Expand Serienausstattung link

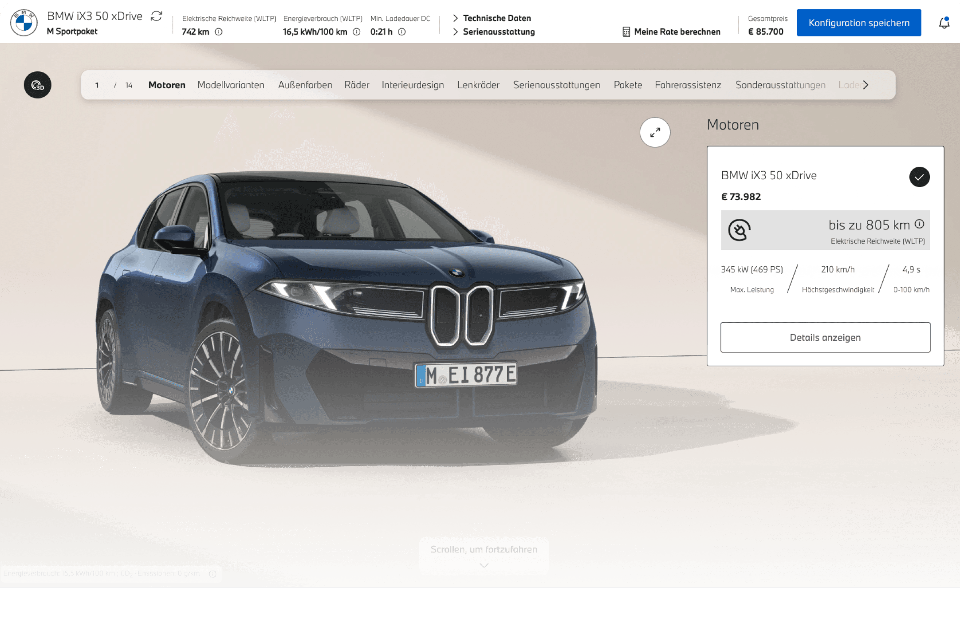click(498, 32)
